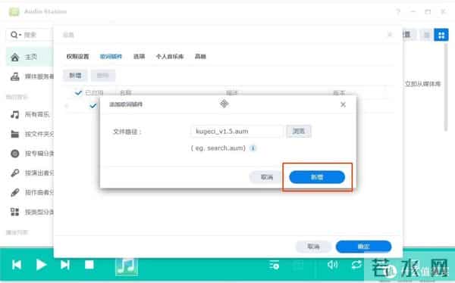This screenshot has width=455, height=283.
Task: Switch to grid thumbnail view
Action: tap(441, 35)
